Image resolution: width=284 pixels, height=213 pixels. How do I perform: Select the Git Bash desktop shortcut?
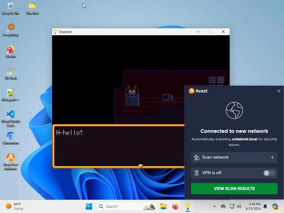click(x=11, y=73)
